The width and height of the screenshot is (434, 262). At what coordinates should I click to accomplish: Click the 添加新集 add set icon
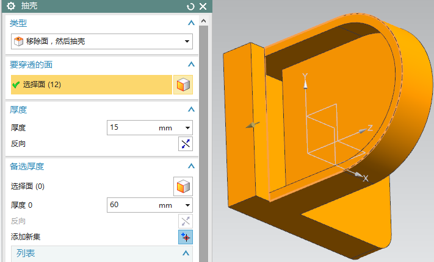185,237
